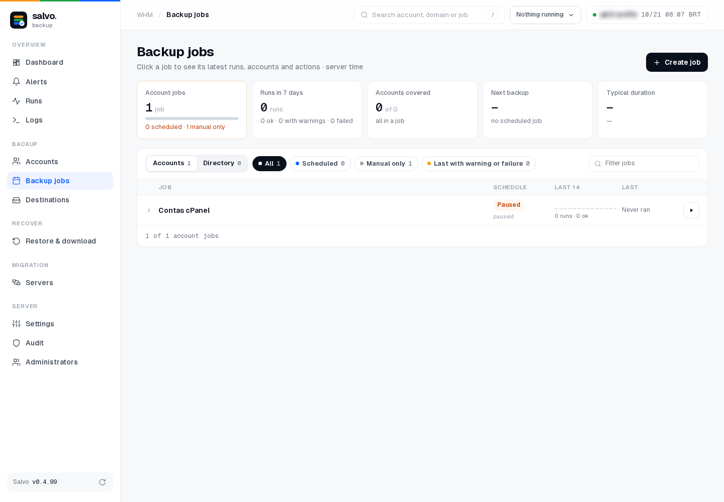Run the Contas cPanel job now
The width and height of the screenshot is (724, 502).
click(x=691, y=210)
